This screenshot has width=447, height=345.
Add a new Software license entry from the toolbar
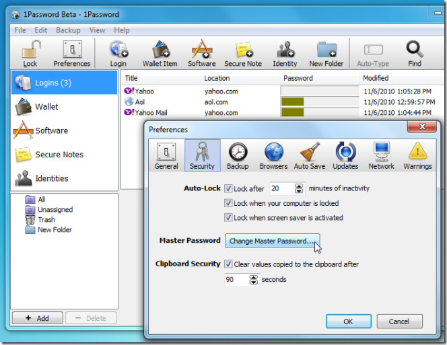(201, 54)
